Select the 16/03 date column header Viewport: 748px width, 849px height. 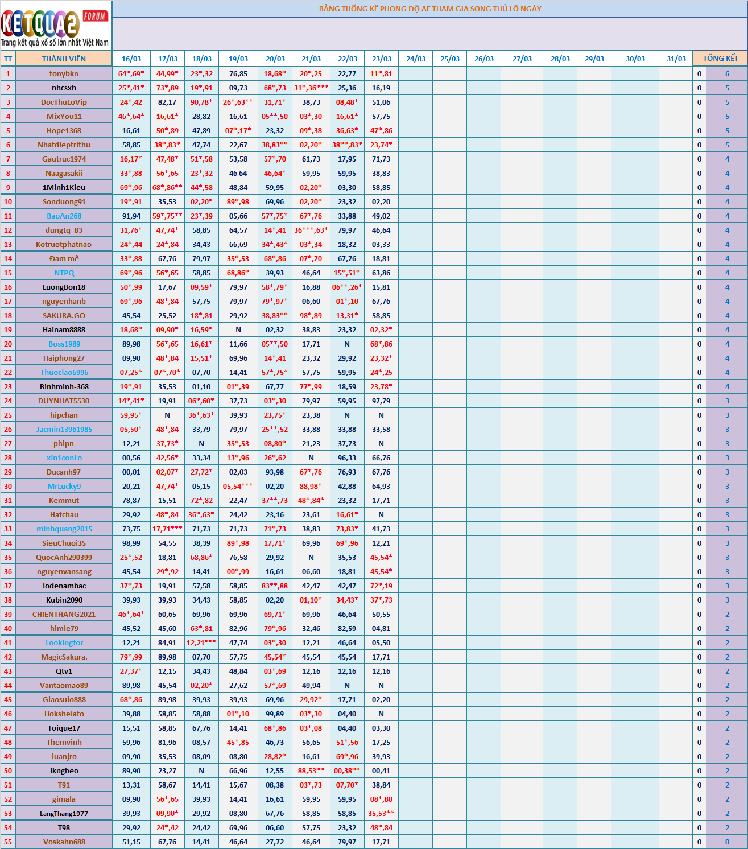(x=131, y=59)
